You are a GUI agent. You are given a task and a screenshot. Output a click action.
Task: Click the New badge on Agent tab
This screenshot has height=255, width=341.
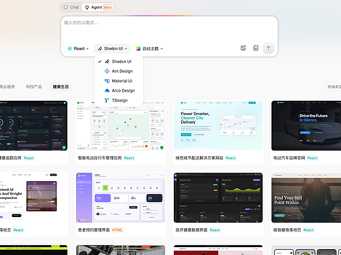click(x=108, y=7)
